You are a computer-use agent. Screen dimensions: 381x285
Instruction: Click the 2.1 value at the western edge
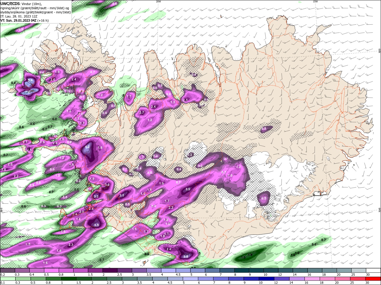pos(25,142)
